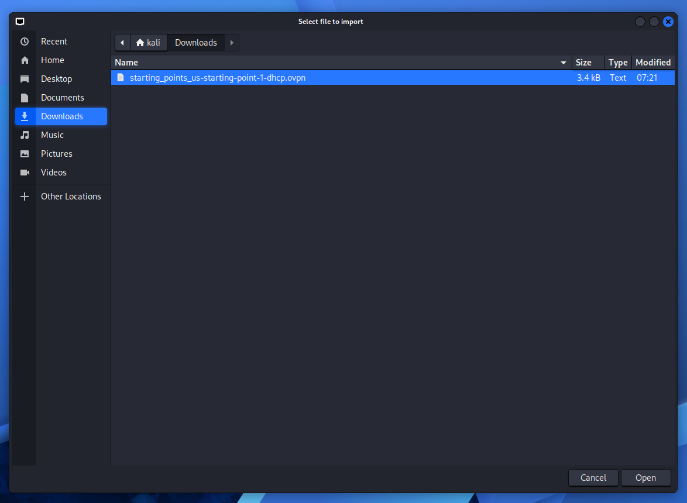
Task: Switch to Music folder label
Action: [53, 135]
